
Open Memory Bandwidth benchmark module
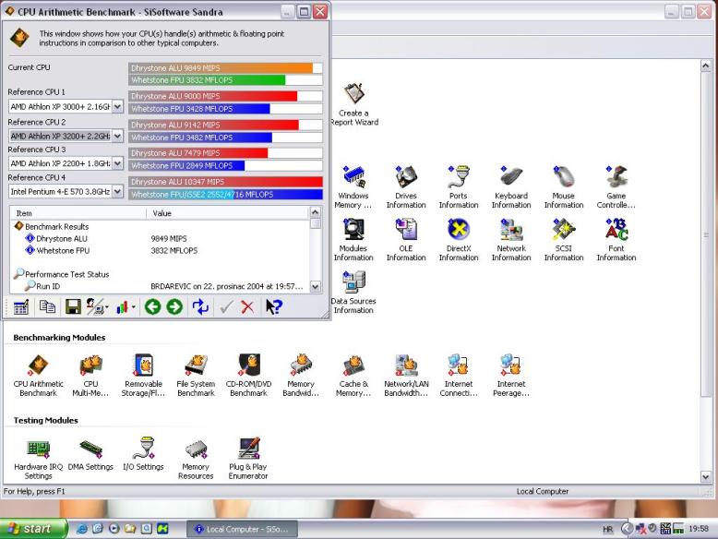point(301,375)
